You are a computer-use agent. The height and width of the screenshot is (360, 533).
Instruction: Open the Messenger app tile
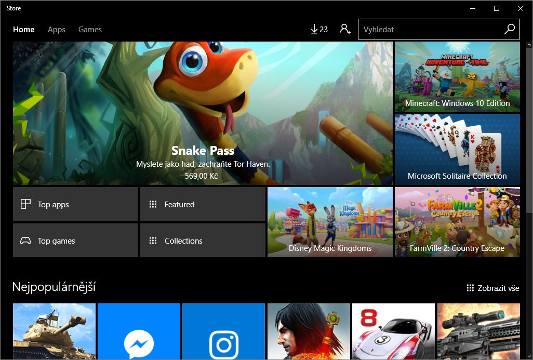click(139, 331)
